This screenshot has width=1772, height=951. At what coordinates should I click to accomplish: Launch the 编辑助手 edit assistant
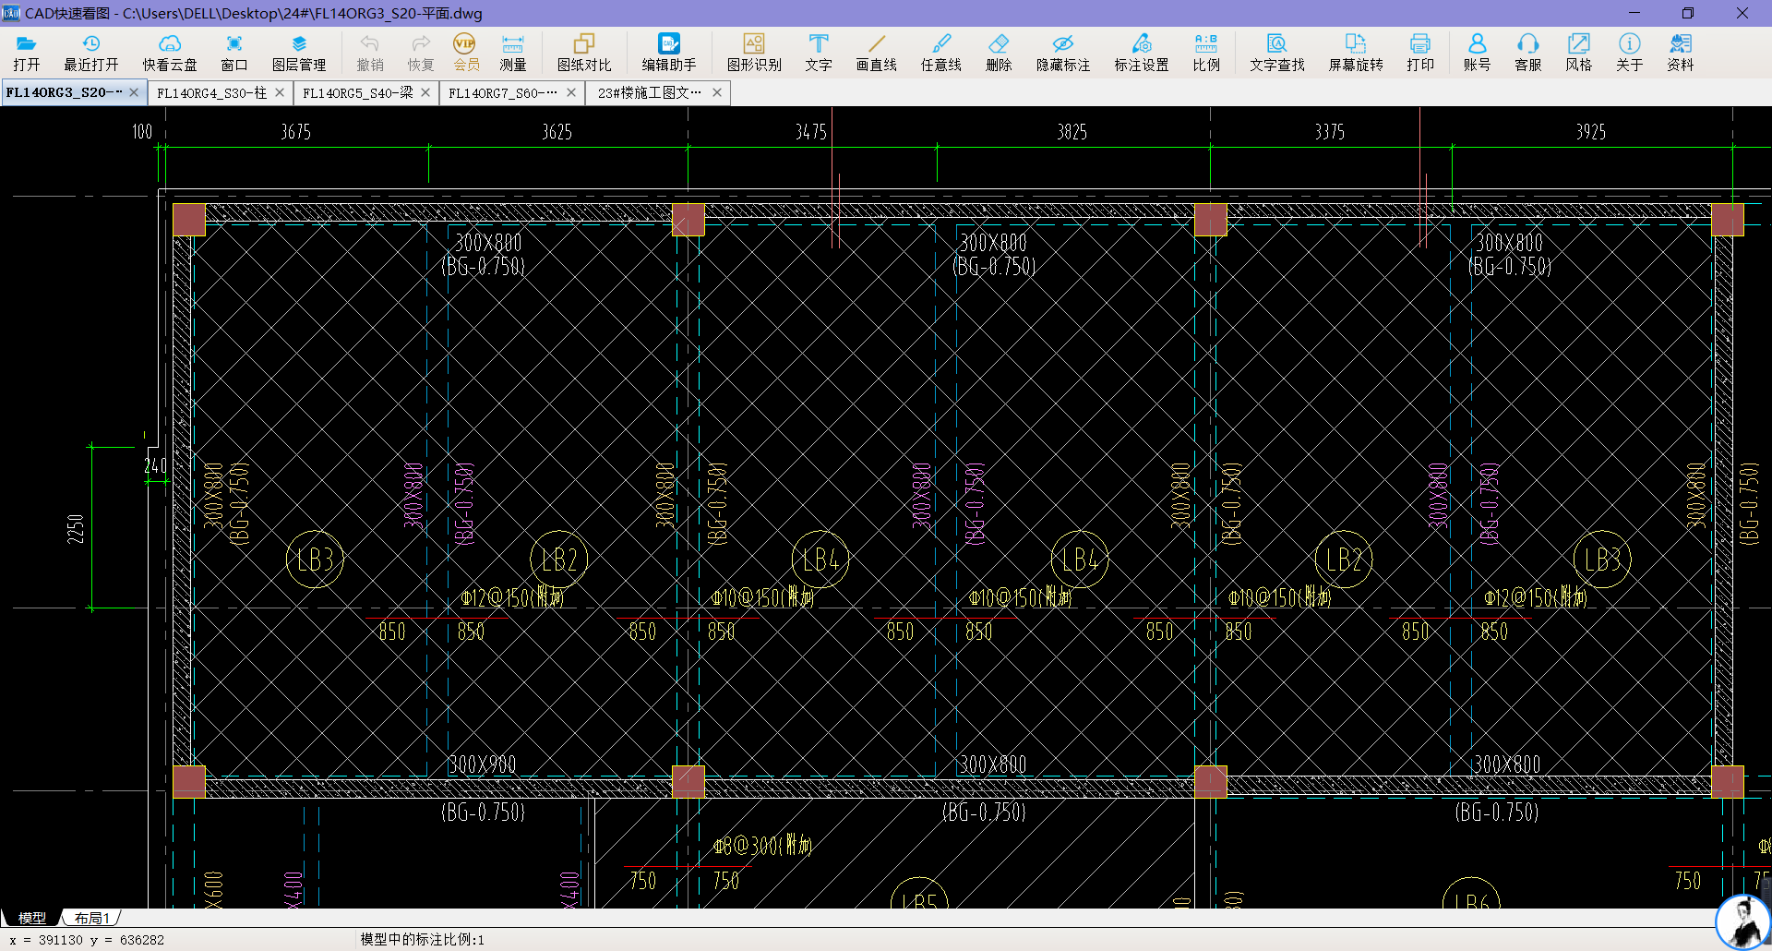[669, 53]
